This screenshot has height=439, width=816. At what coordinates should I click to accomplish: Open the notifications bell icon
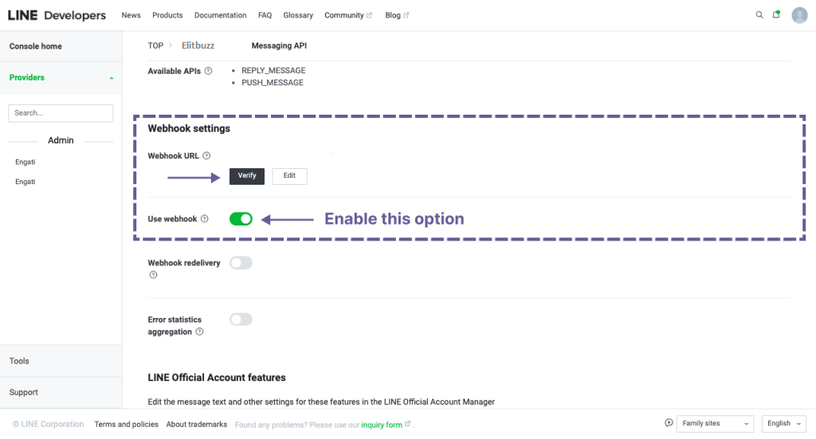coord(776,15)
